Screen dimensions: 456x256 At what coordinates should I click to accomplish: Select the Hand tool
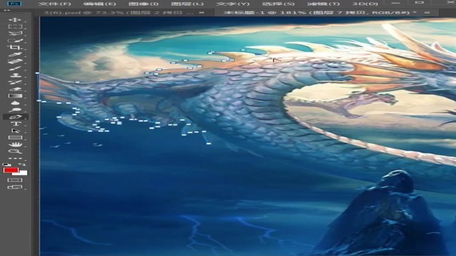(x=15, y=144)
